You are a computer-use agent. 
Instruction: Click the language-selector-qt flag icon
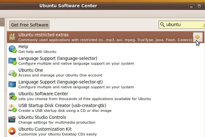pos(12,84)
